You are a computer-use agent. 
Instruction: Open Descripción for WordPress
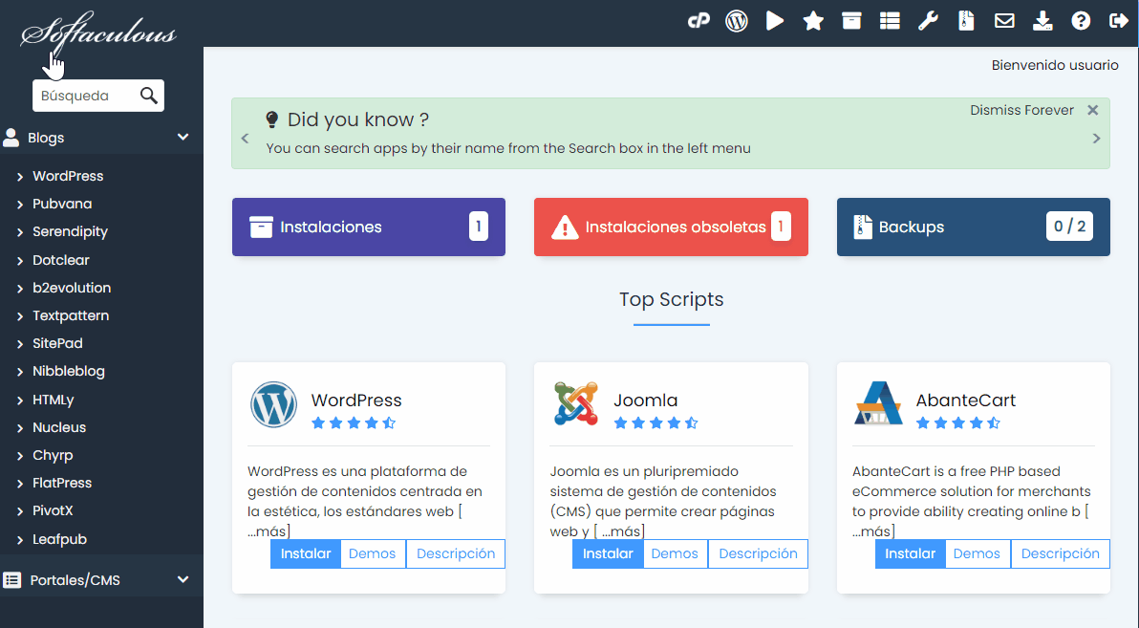pos(456,553)
